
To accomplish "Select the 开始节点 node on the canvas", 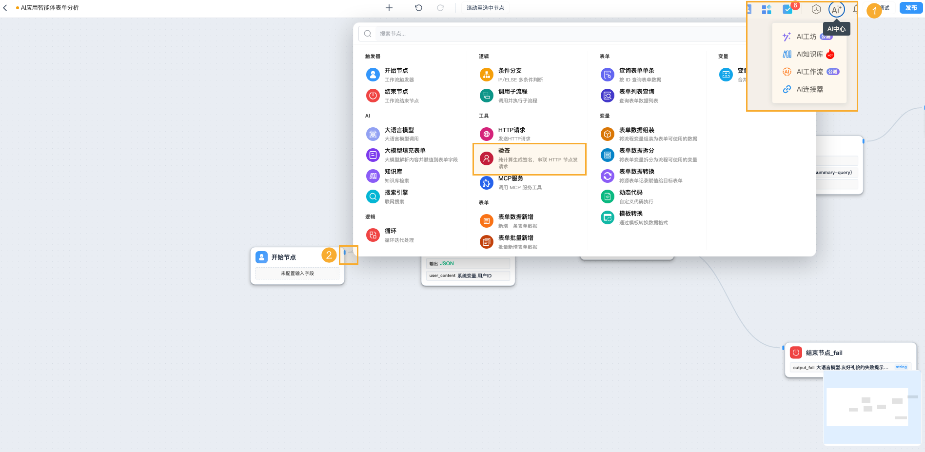I will 297,266.
